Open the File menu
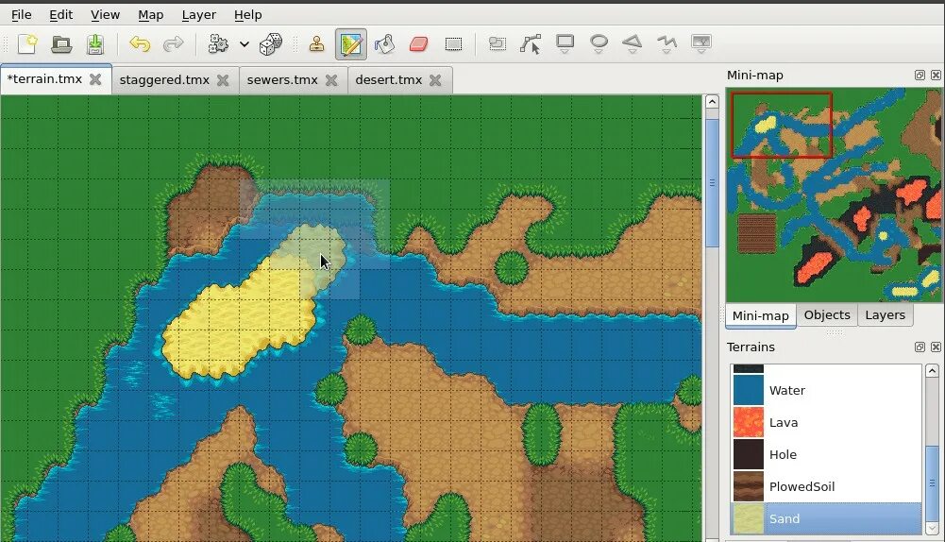Screen dimensions: 945x542 (21, 15)
